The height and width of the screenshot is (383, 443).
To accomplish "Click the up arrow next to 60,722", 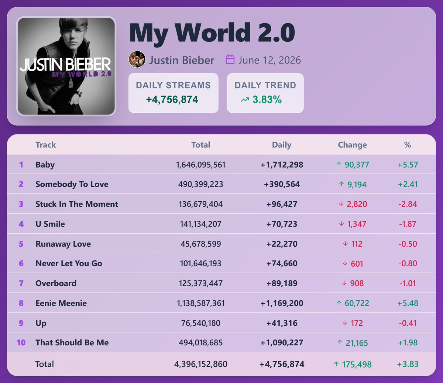I will coord(339,303).
